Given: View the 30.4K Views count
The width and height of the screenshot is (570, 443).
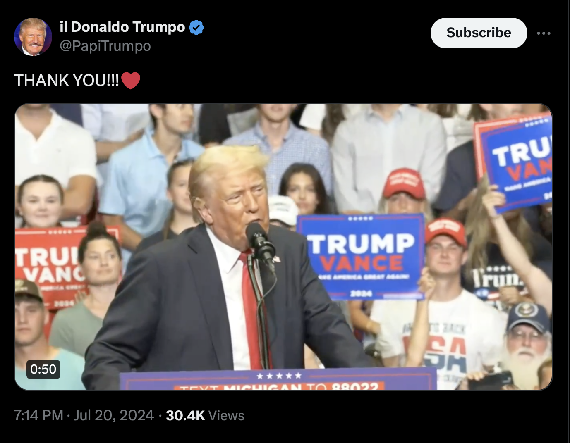Looking at the screenshot, I should [205, 415].
